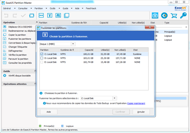
Task: Click the Undo arrow toolbar icon
Action: pyautogui.click(x=6, y=15)
